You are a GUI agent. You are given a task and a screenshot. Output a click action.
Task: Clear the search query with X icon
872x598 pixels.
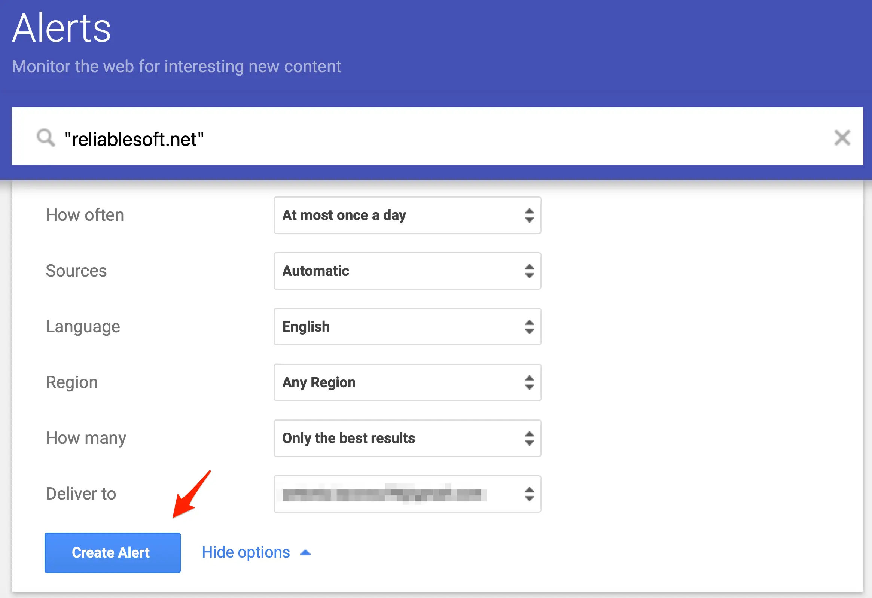point(842,138)
